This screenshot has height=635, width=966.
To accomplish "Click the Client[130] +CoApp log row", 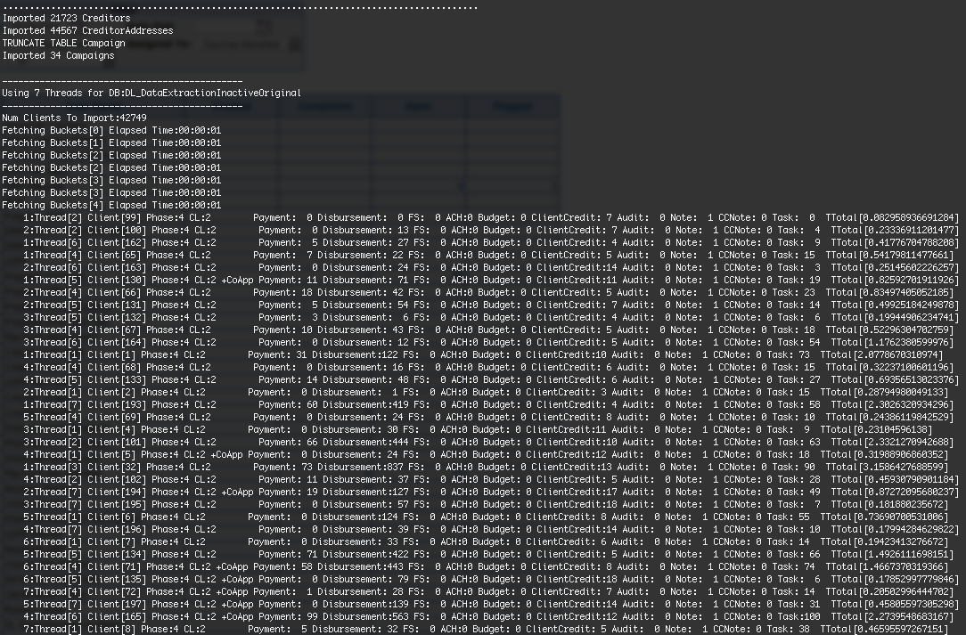I will click(x=492, y=280).
